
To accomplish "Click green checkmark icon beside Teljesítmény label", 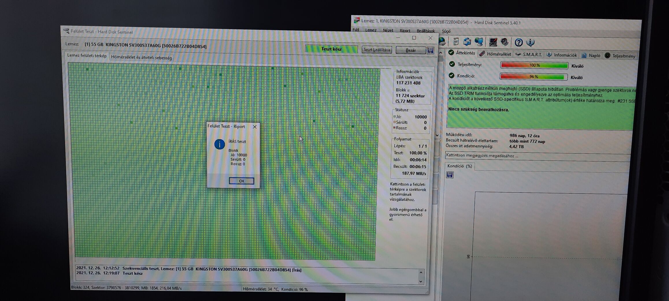I will 452,64.
